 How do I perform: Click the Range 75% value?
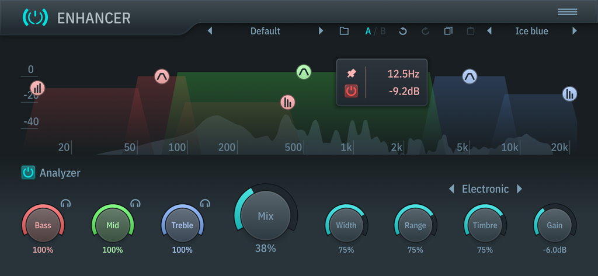coord(415,250)
